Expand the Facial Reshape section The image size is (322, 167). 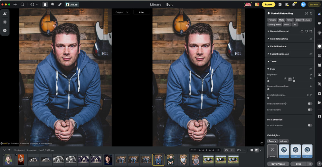(268, 47)
